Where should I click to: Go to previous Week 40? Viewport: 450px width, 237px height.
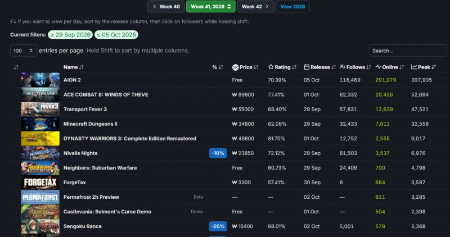point(165,6)
